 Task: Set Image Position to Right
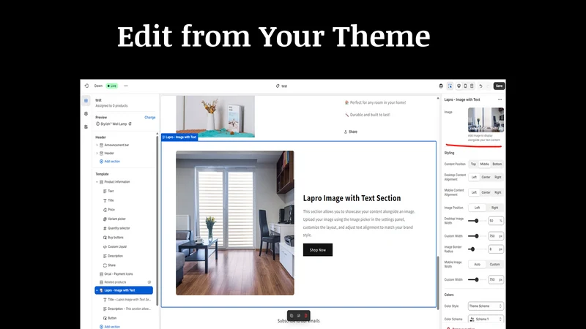coord(495,208)
